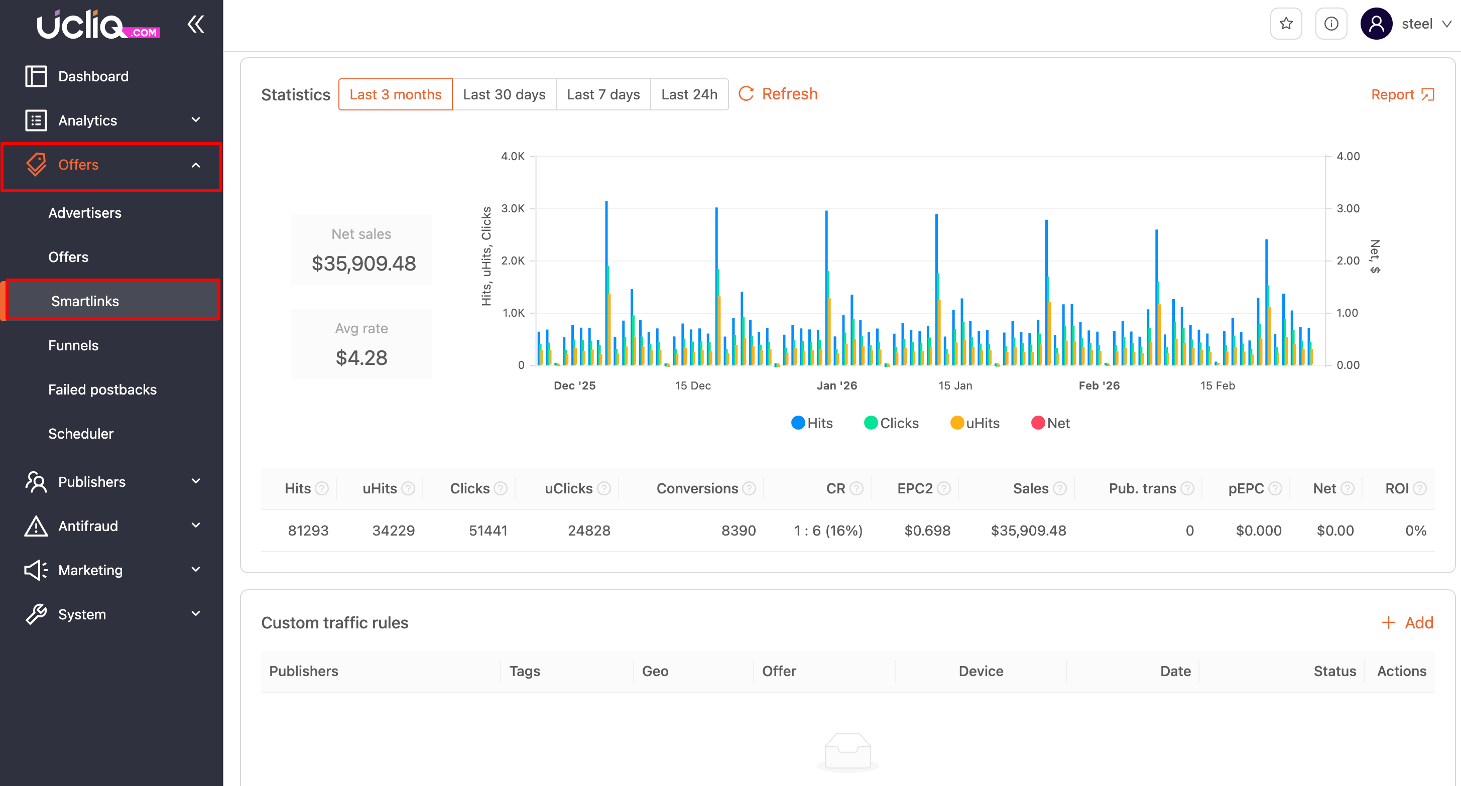Click the Marketing megaphone icon

pos(36,570)
